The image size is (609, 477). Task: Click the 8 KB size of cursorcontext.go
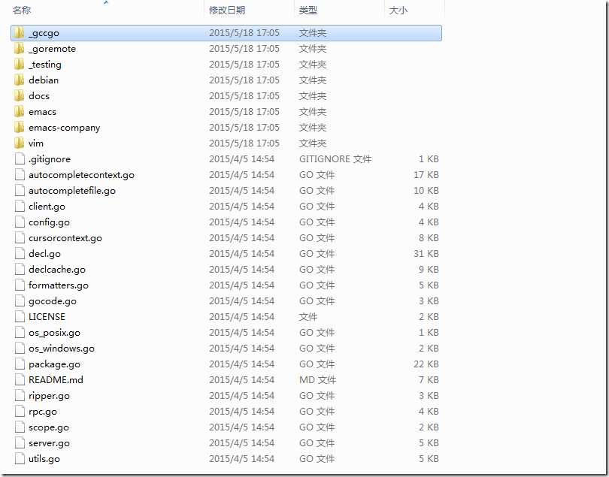point(429,238)
